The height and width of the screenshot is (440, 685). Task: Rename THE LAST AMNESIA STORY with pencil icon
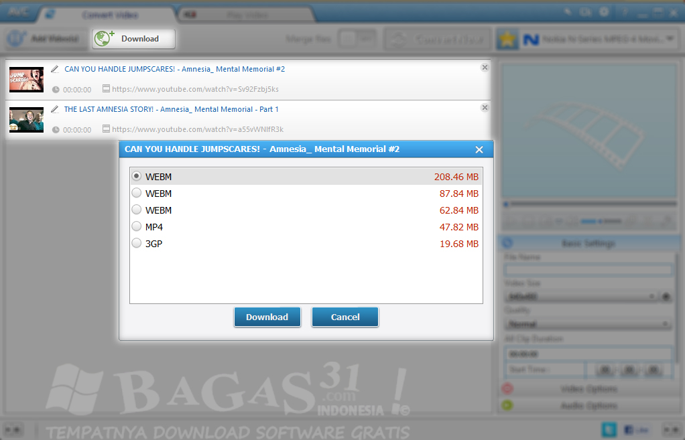[54, 109]
